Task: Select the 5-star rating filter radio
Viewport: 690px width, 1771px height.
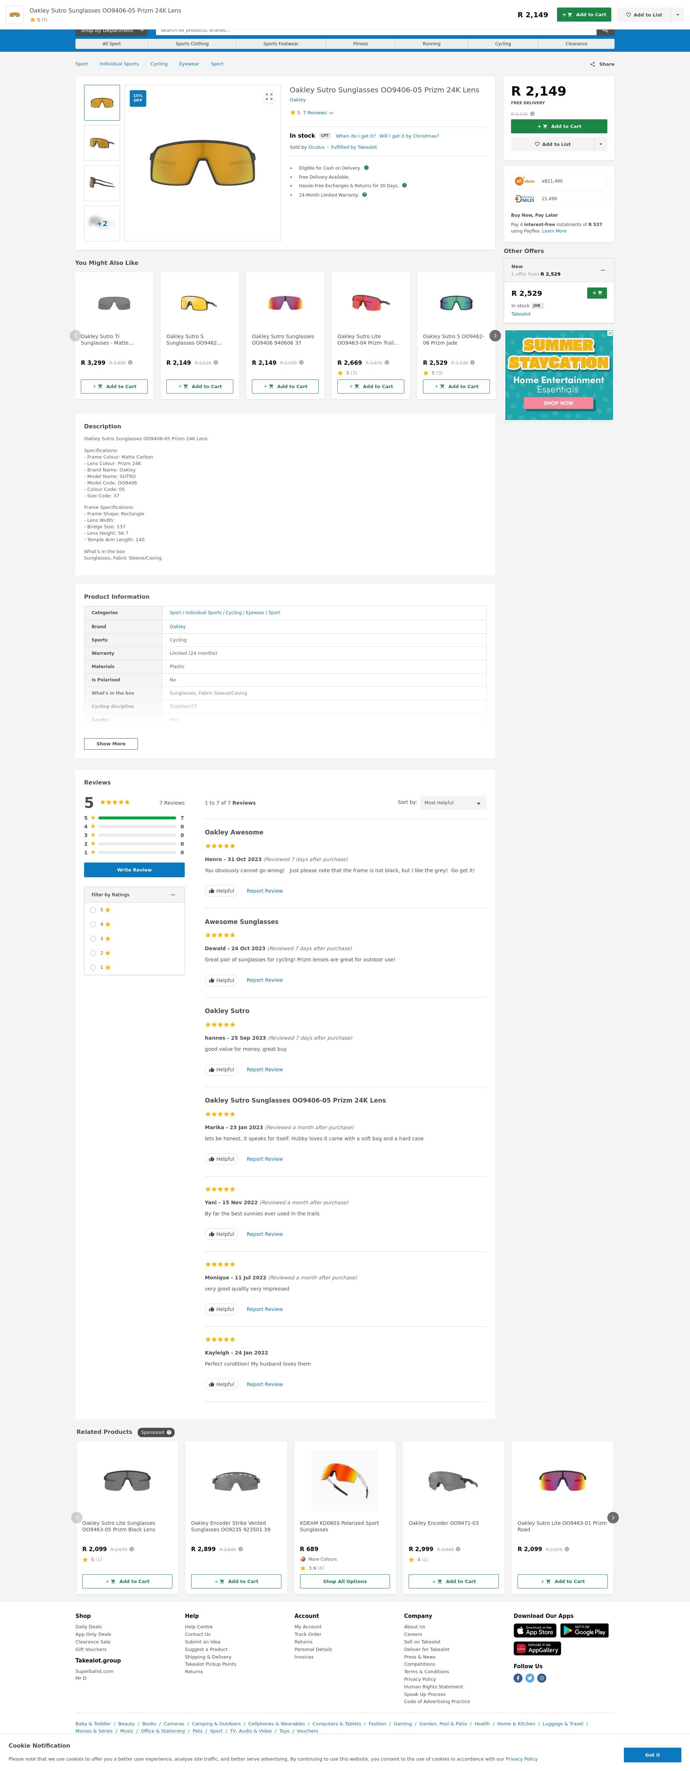Action: pyautogui.click(x=93, y=910)
